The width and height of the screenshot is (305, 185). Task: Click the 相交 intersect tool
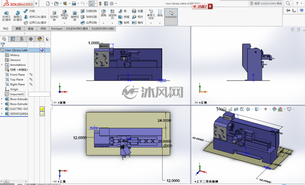pos(138,17)
